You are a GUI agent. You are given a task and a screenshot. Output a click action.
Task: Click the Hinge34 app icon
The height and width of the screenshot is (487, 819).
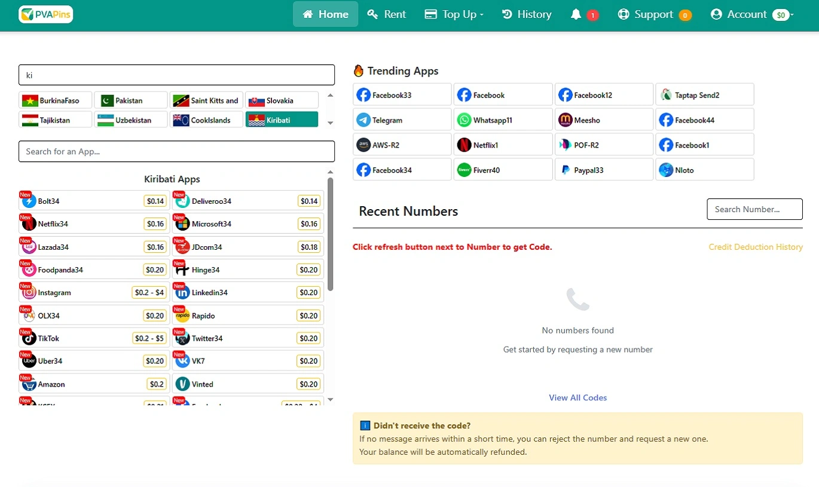pos(183,270)
